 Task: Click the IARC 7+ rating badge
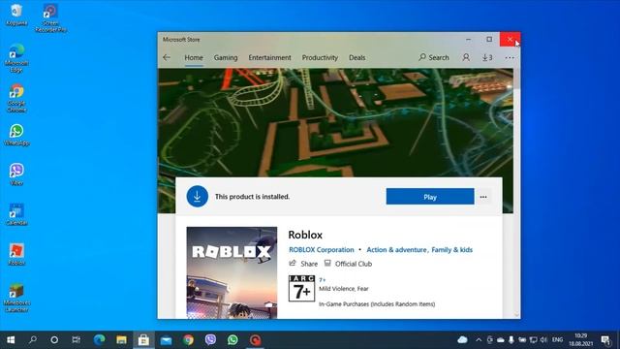click(x=301, y=289)
